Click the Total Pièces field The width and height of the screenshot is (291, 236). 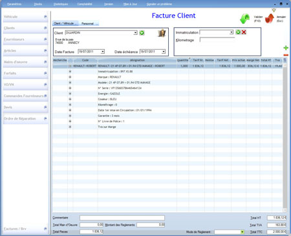92,231
